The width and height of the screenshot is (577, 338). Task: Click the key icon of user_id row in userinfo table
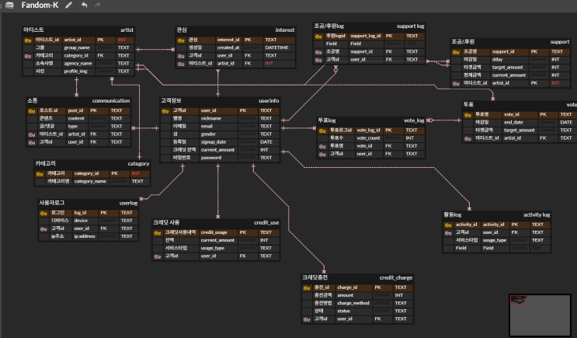click(165, 111)
